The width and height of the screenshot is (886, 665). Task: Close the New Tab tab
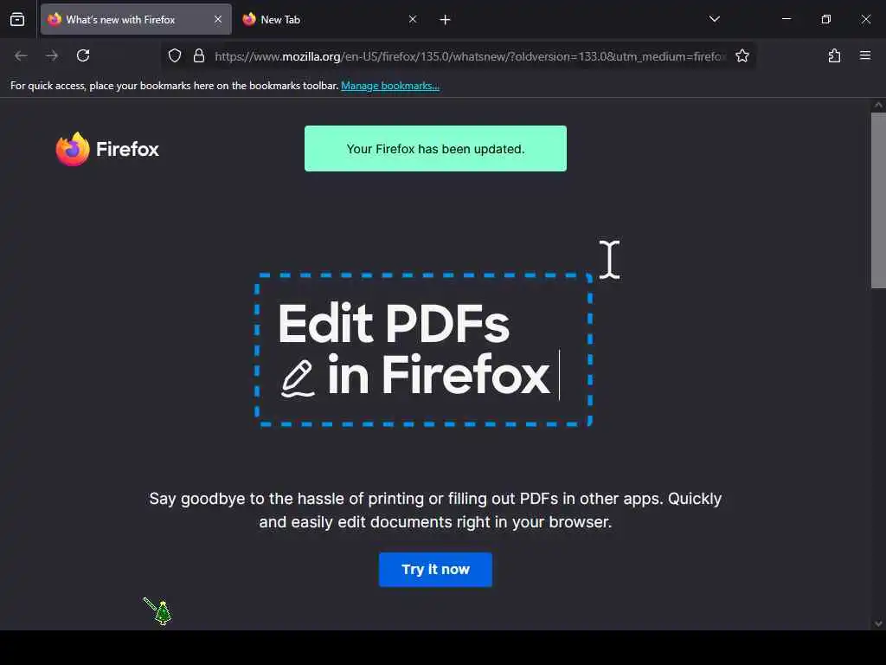413,20
